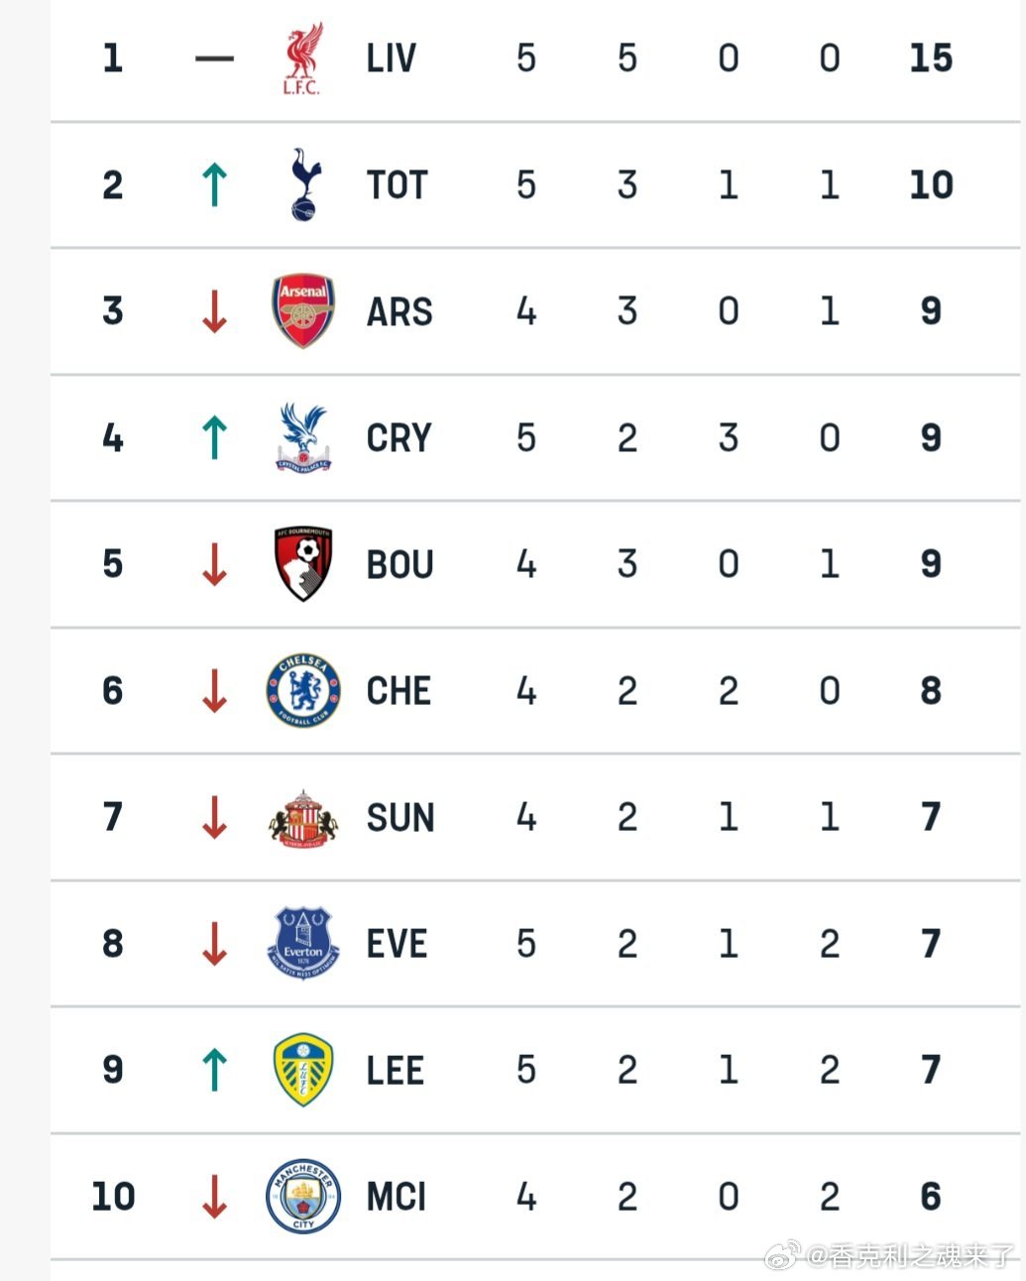Click the SUN team abbreviation
Image resolution: width=1026 pixels, height=1281 pixels.
(400, 818)
